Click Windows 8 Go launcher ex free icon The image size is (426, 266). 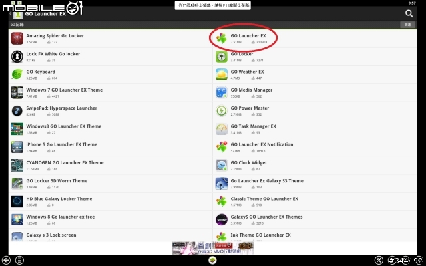pyautogui.click(x=17, y=219)
